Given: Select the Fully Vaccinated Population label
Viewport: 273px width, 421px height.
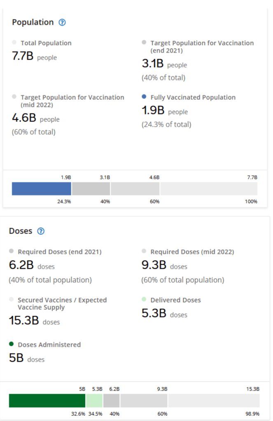Looking at the screenshot, I should tap(193, 98).
